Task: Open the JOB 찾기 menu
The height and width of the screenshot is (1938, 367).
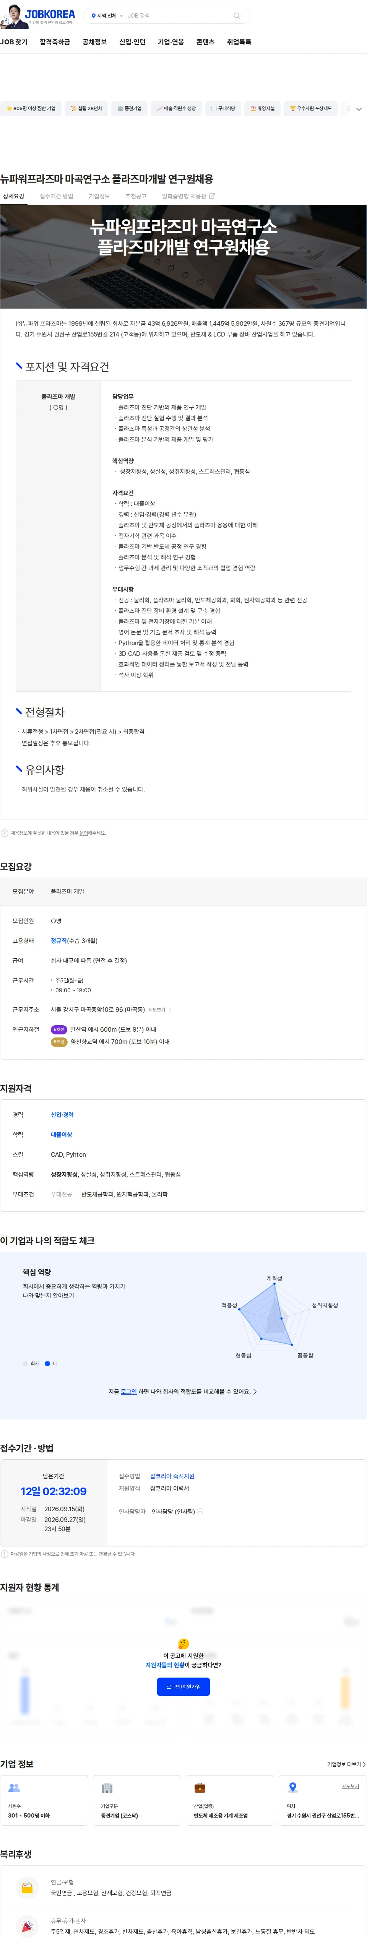Action: click(13, 42)
